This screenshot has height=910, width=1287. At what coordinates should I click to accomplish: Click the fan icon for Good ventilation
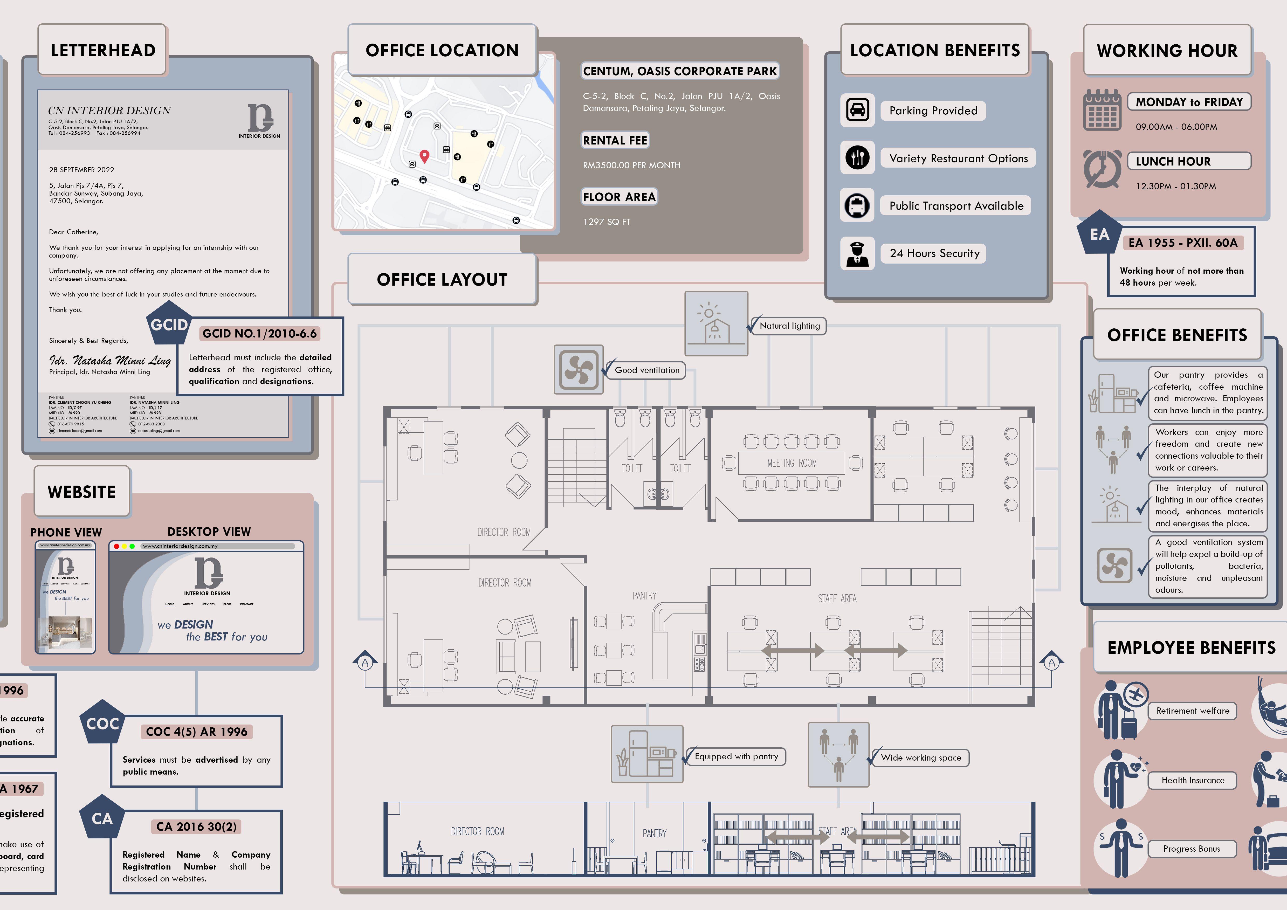579,370
